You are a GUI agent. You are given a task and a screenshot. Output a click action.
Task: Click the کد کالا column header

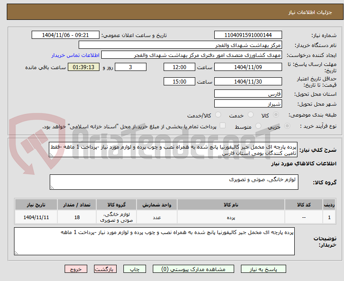(304, 205)
